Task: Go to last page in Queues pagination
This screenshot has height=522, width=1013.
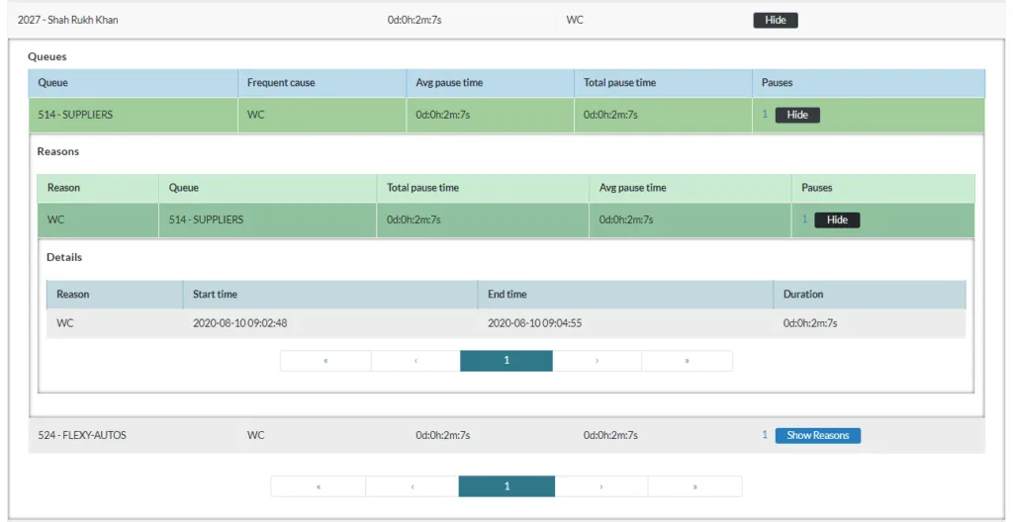Action: pyautogui.click(x=694, y=486)
